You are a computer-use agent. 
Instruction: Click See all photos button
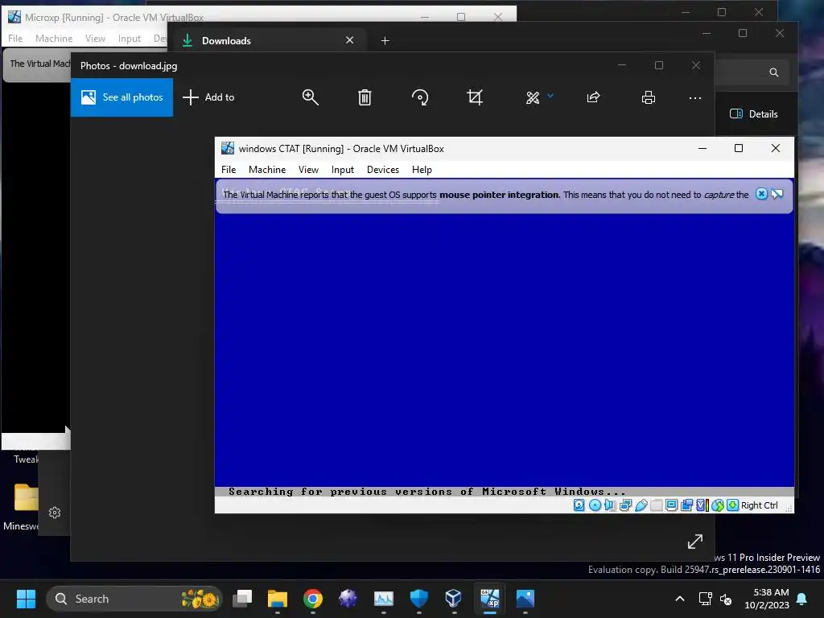pyautogui.click(x=122, y=97)
